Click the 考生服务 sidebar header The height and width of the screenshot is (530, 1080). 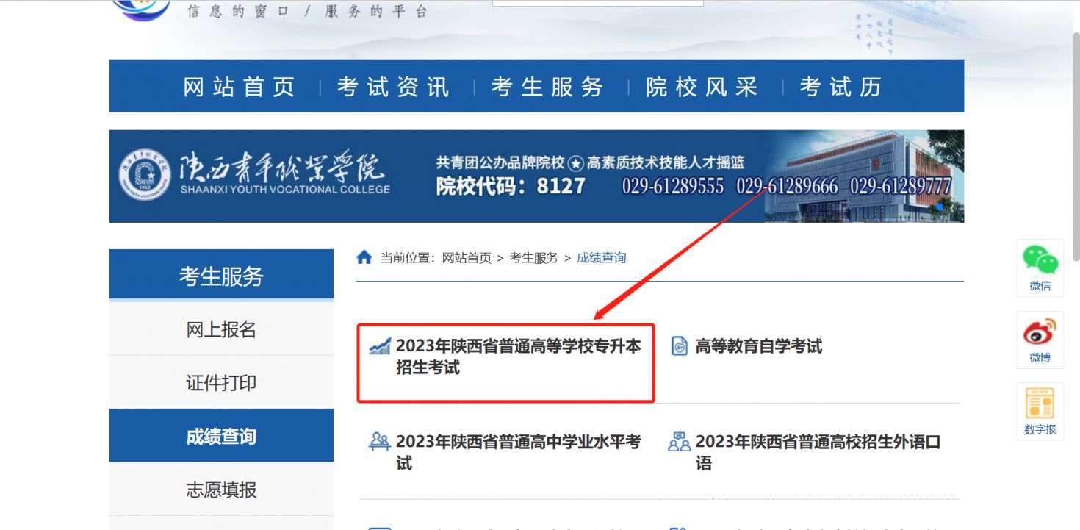coord(221,276)
